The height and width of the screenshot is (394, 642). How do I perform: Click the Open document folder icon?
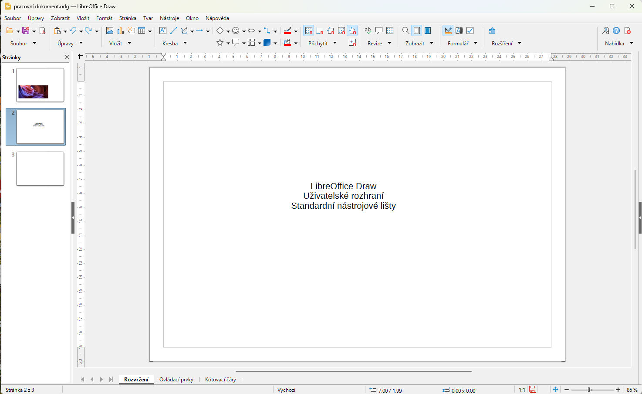pos(10,31)
